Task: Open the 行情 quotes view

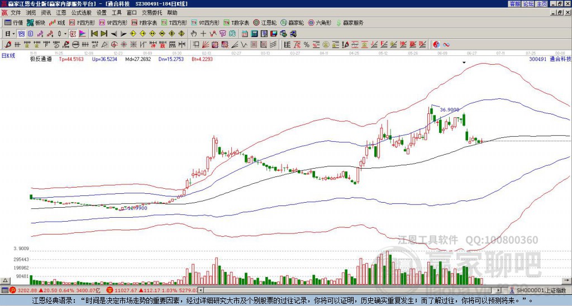Action: (13, 22)
